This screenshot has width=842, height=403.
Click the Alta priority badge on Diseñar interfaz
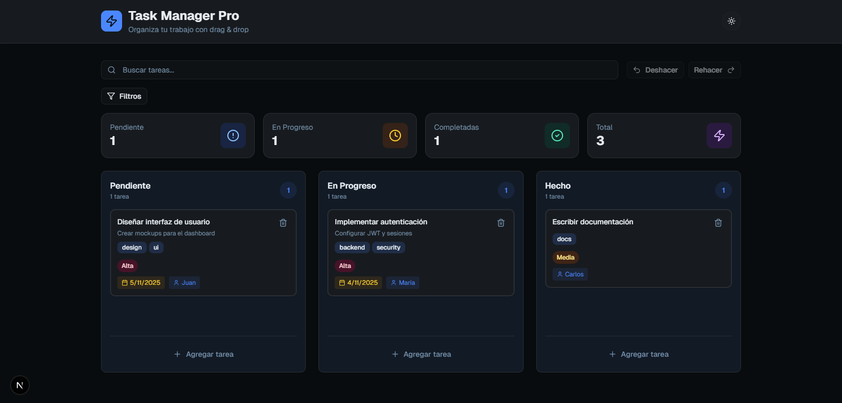point(127,266)
